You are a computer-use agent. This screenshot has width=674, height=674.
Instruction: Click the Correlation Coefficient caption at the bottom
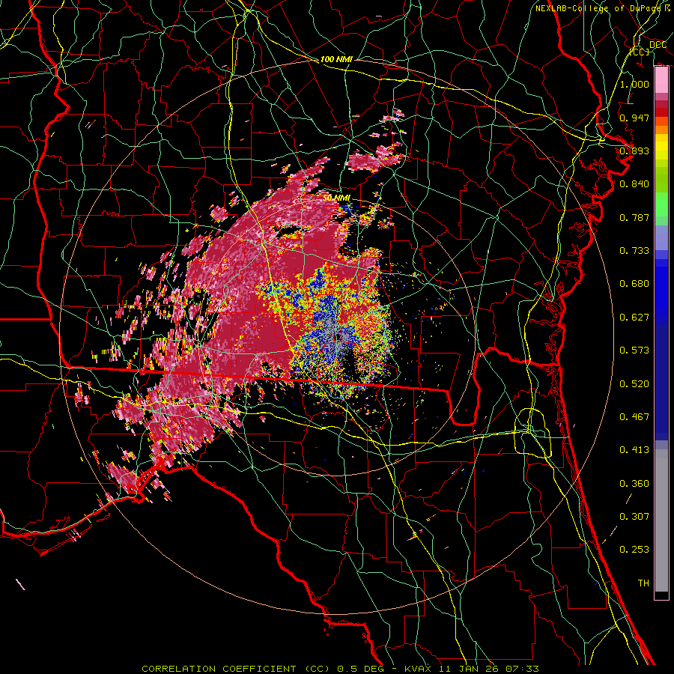coord(340,669)
